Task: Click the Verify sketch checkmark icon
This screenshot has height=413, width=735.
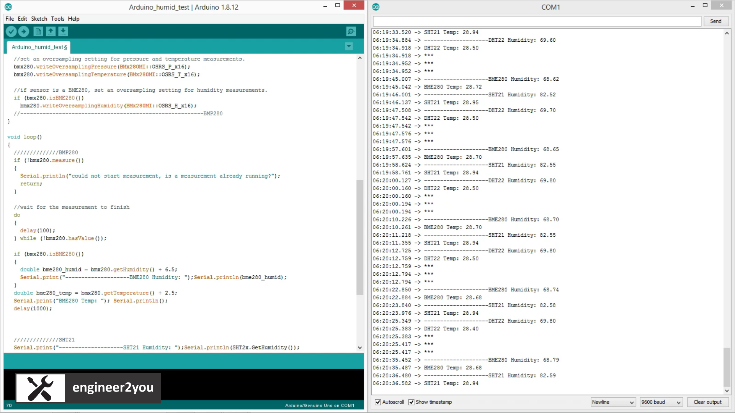Action: [11, 31]
